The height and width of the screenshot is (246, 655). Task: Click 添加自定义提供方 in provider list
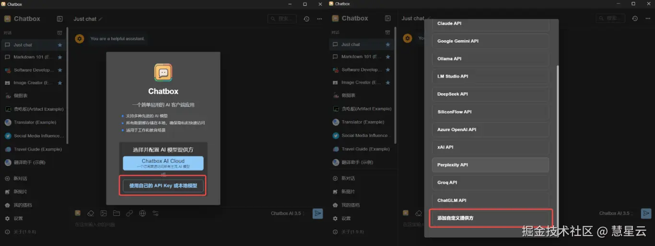click(491, 218)
